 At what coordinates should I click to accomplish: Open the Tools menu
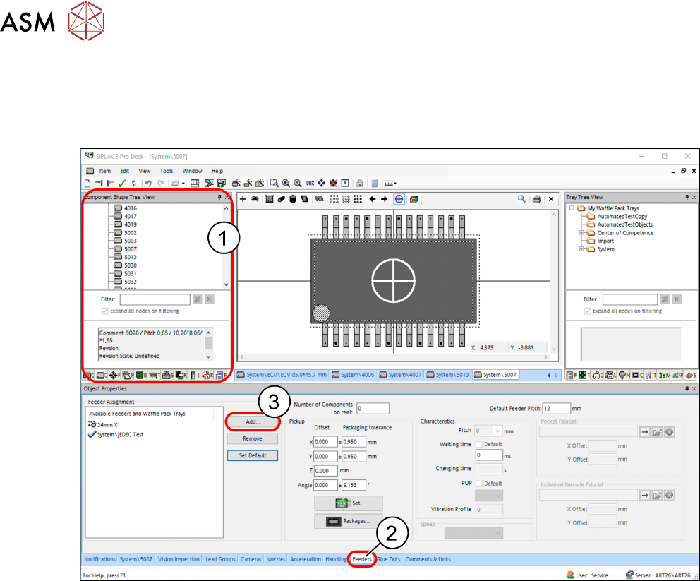click(x=167, y=171)
